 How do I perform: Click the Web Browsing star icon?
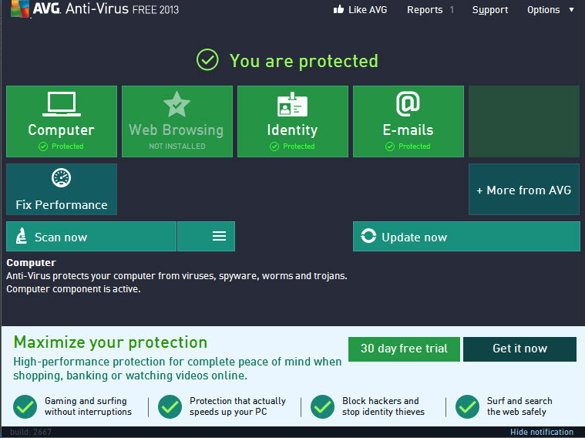[x=177, y=104]
